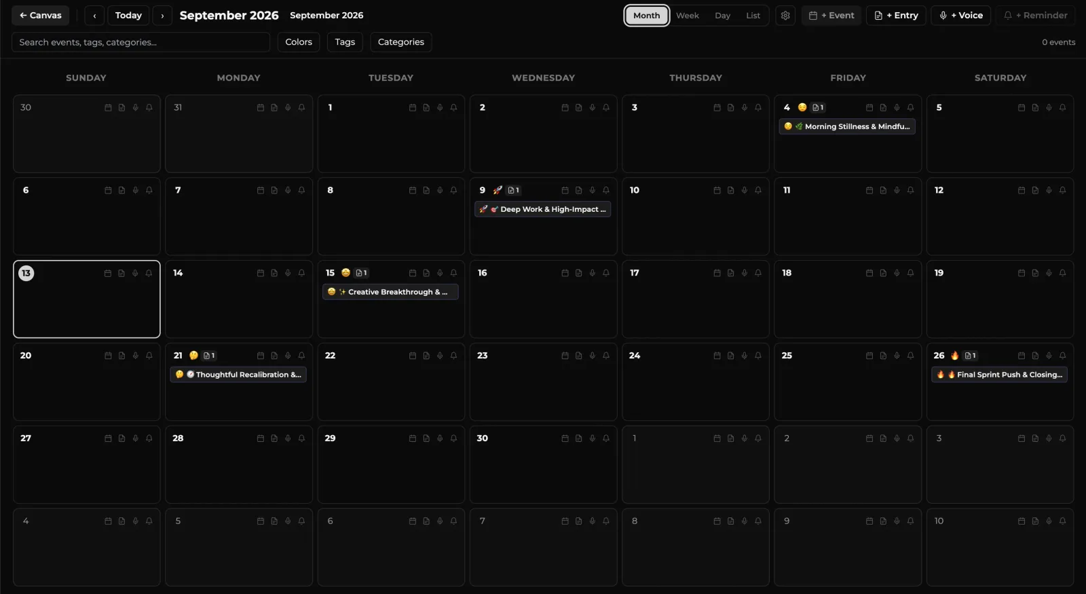Go to the next month

coord(162,16)
